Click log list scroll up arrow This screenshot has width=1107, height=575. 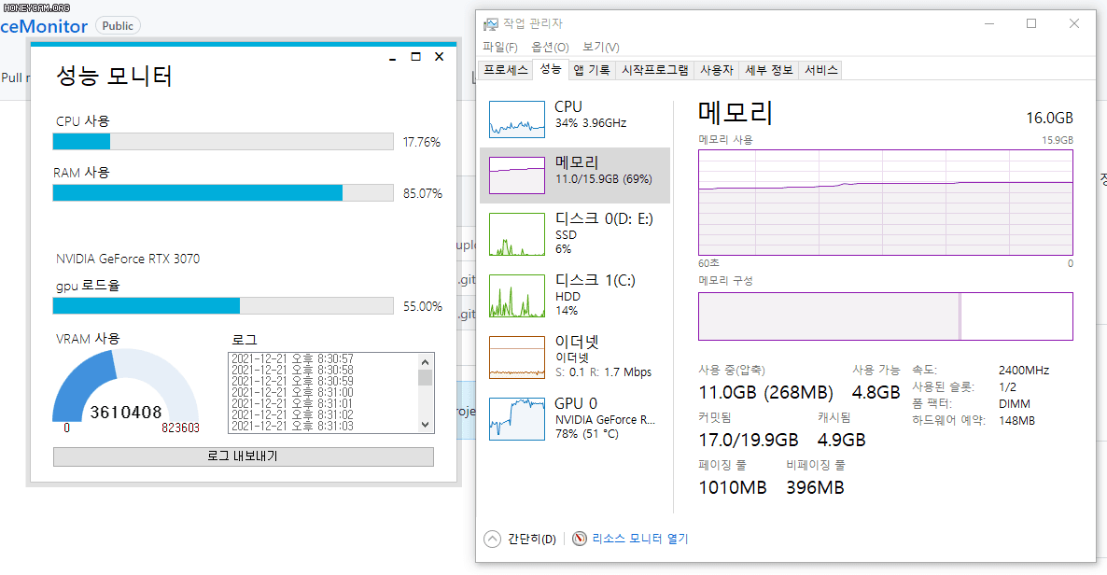coord(425,362)
